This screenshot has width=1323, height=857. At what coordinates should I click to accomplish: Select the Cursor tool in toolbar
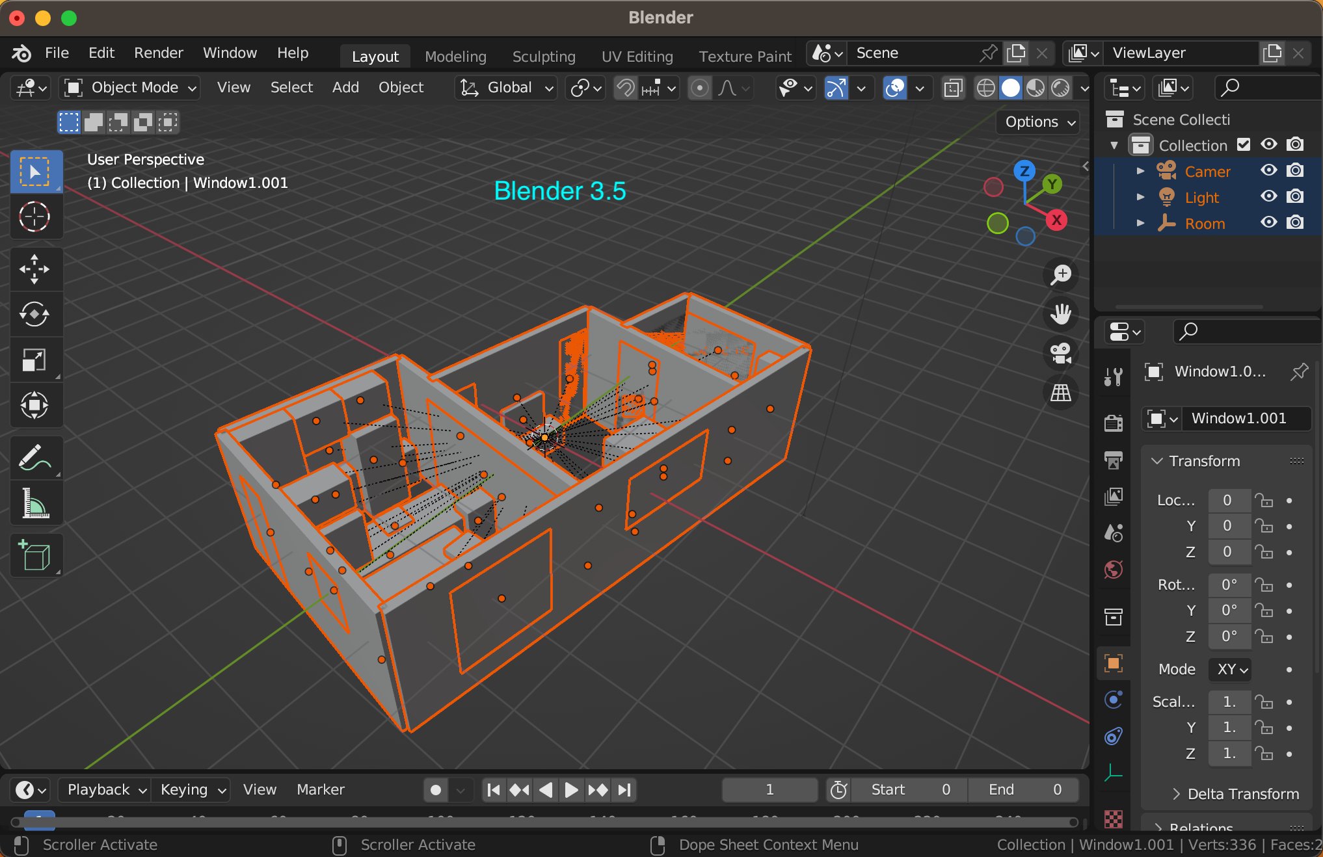pos(34,217)
